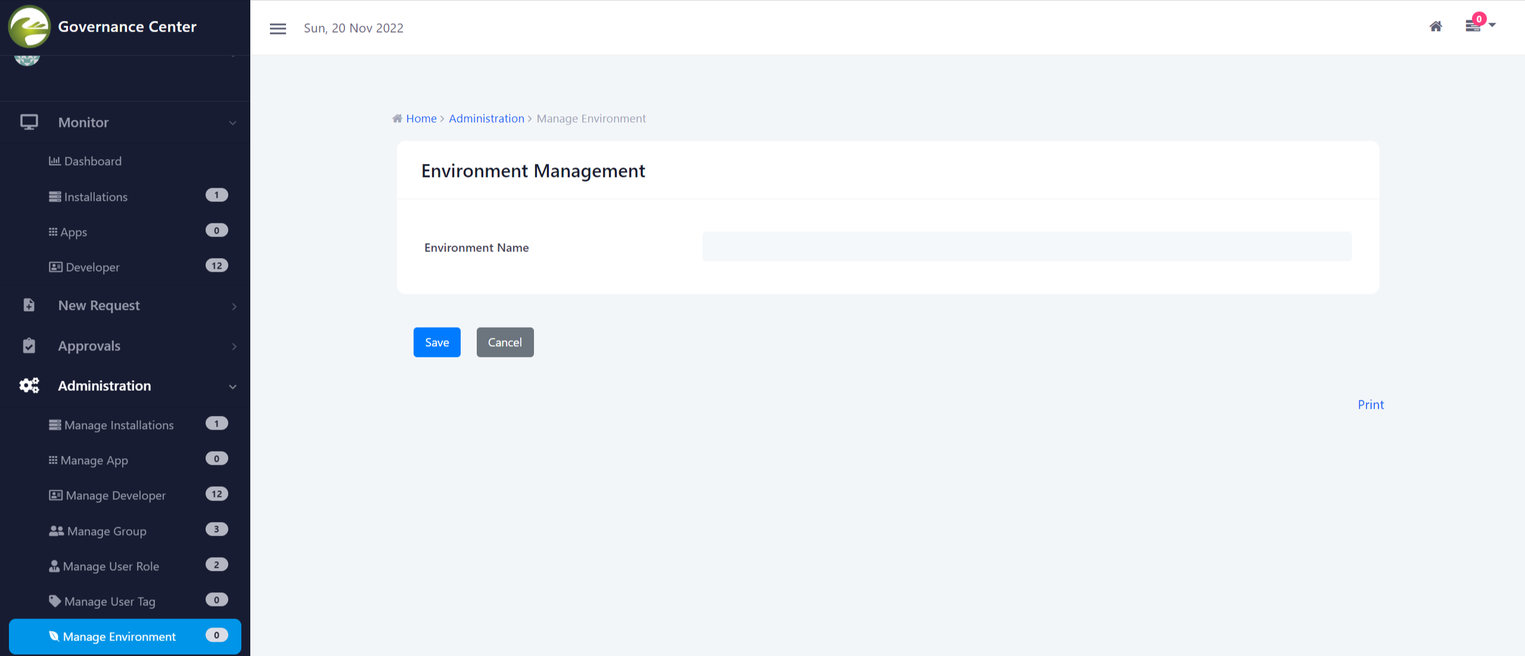Collapse the Administration section chevron
Screen dimensions: 1525x656
[x=232, y=387]
